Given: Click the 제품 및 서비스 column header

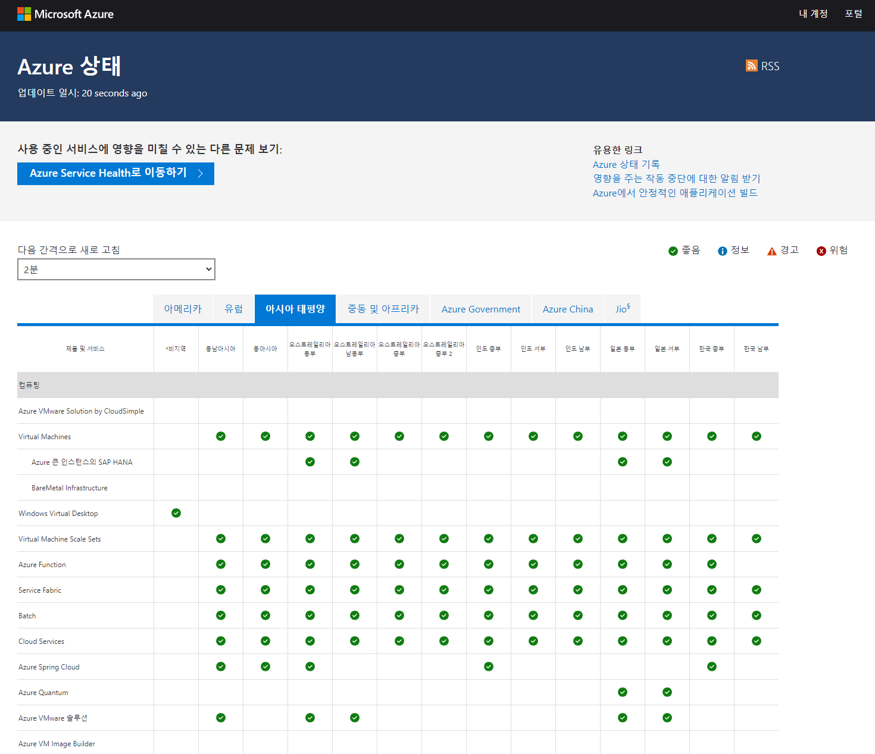Looking at the screenshot, I should 85,349.
